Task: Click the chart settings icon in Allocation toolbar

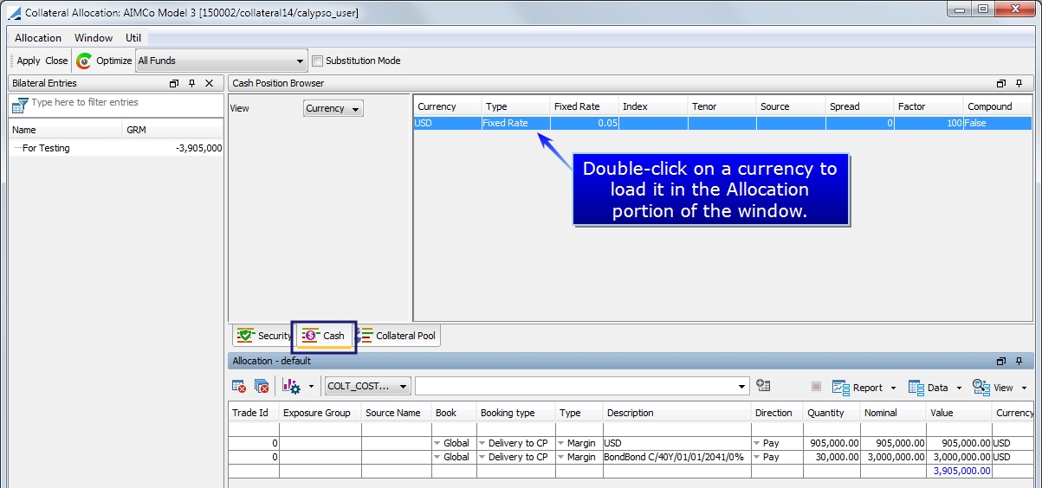Action: 292,387
